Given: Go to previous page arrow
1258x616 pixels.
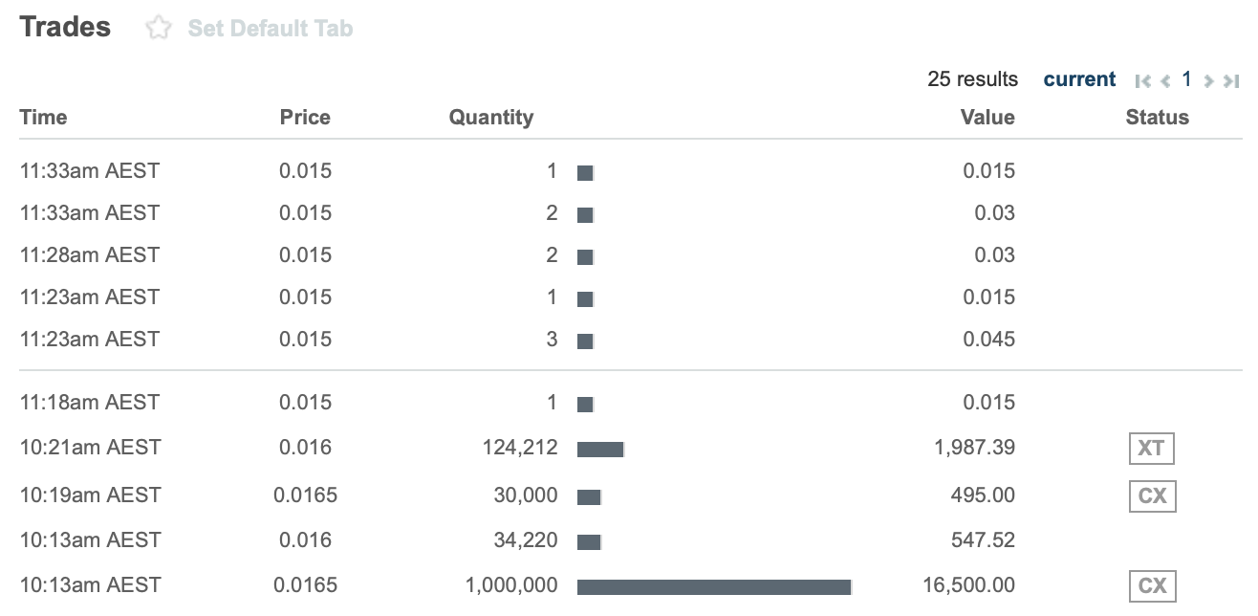Looking at the screenshot, I should (x=1165, y=80).
